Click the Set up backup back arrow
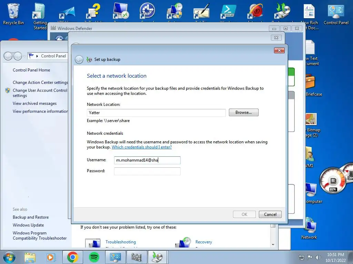 point(79,59)
